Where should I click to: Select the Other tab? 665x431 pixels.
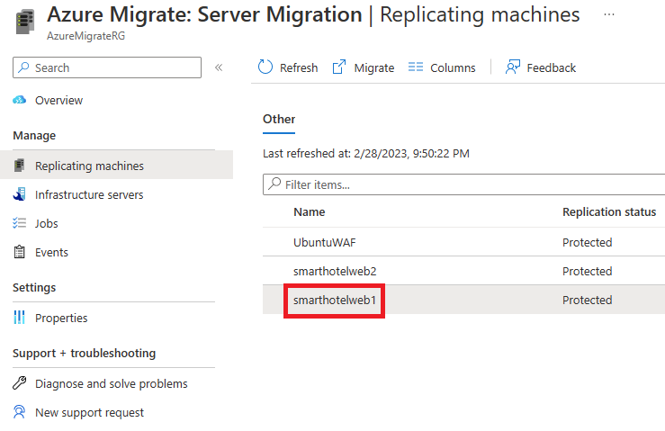[x=279, y=119]
